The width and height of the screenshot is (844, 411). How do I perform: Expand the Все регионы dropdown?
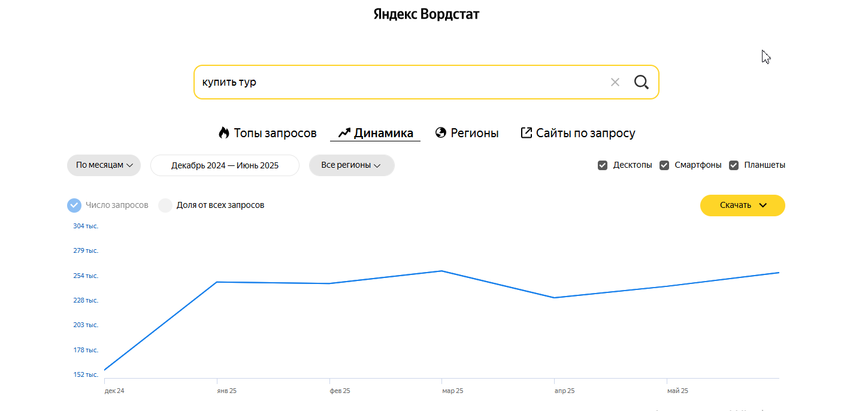[x=352, y=165]
